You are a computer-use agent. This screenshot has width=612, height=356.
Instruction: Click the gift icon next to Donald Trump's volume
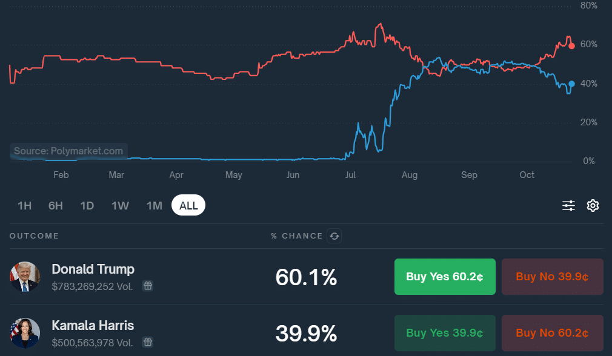tap(147, 286)
